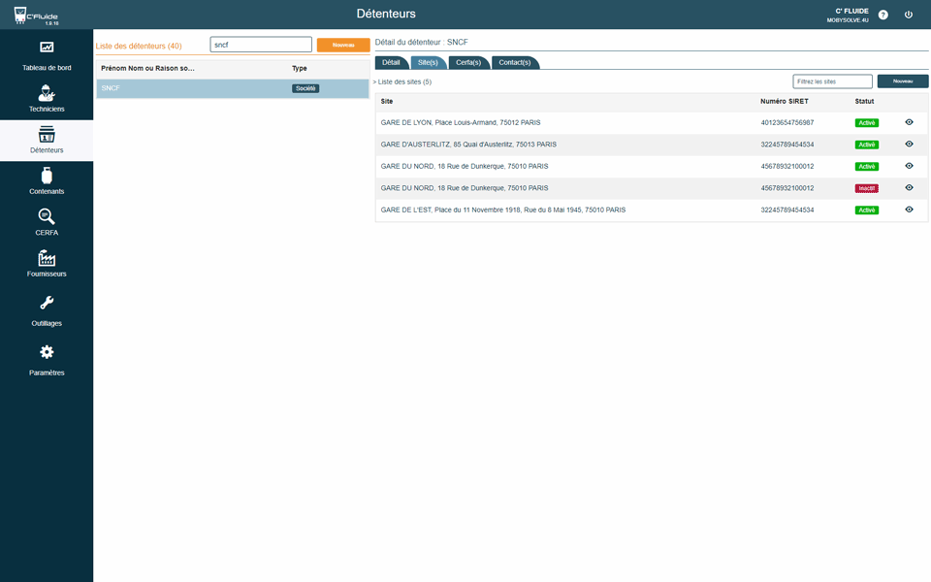View inactive GARE DU NORD site eye icon
The height and width of the screenshot is (582, 931).
pyautogui.click(x=909, y=187)
